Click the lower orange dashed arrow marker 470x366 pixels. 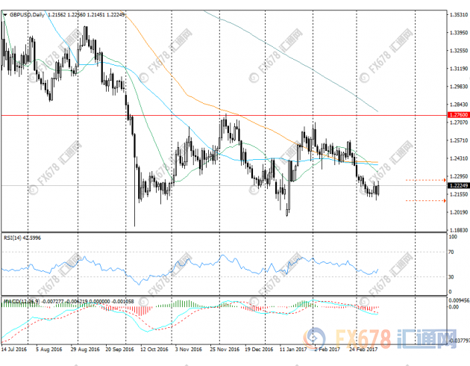pos(425,200)
